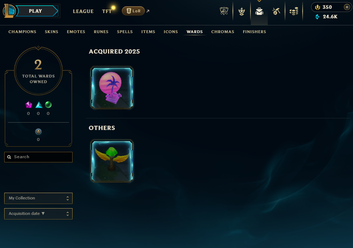Screen dimensions: 353x248
Task: Expand the Acquisition date sort dropdown
Action: click(38, 214)
